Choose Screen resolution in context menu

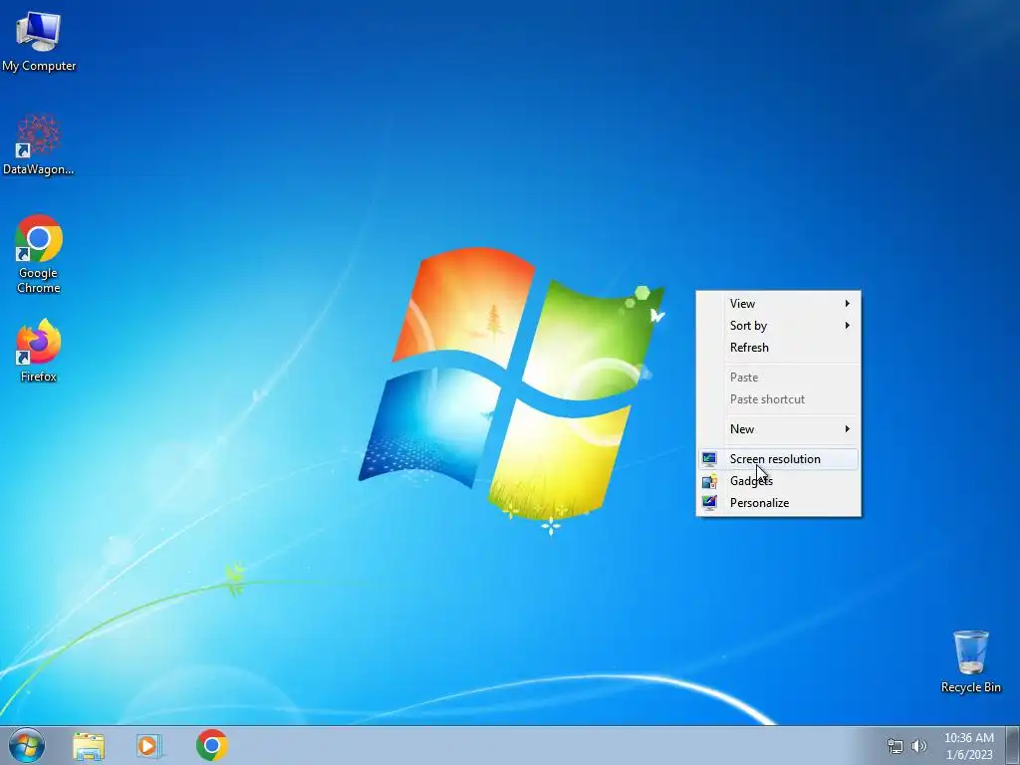[x=778, y=459]
